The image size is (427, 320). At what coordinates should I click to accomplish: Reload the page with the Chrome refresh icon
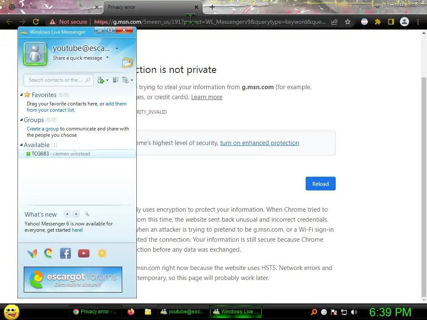pyautogui.click(x=36, y=22)
